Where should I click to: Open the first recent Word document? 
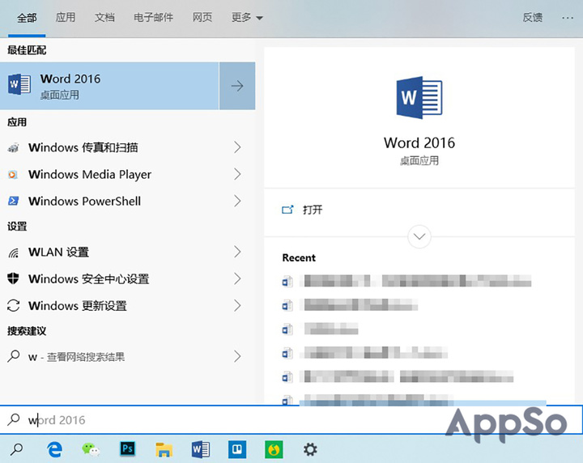406,281
